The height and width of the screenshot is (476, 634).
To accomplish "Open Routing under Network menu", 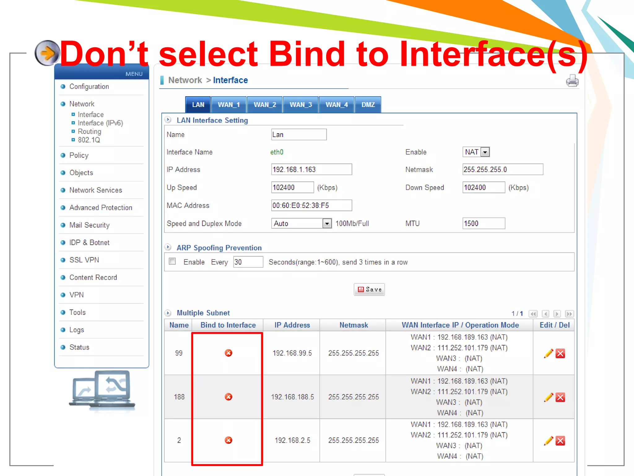I will [89, 131].
